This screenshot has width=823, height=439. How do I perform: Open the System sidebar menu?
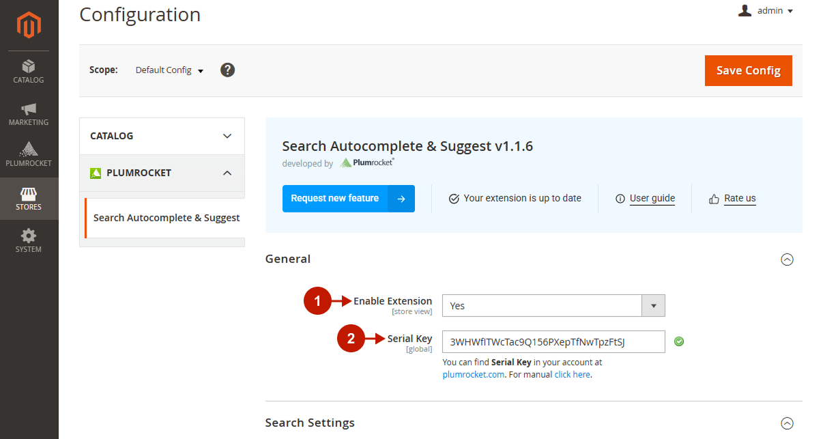29,241
